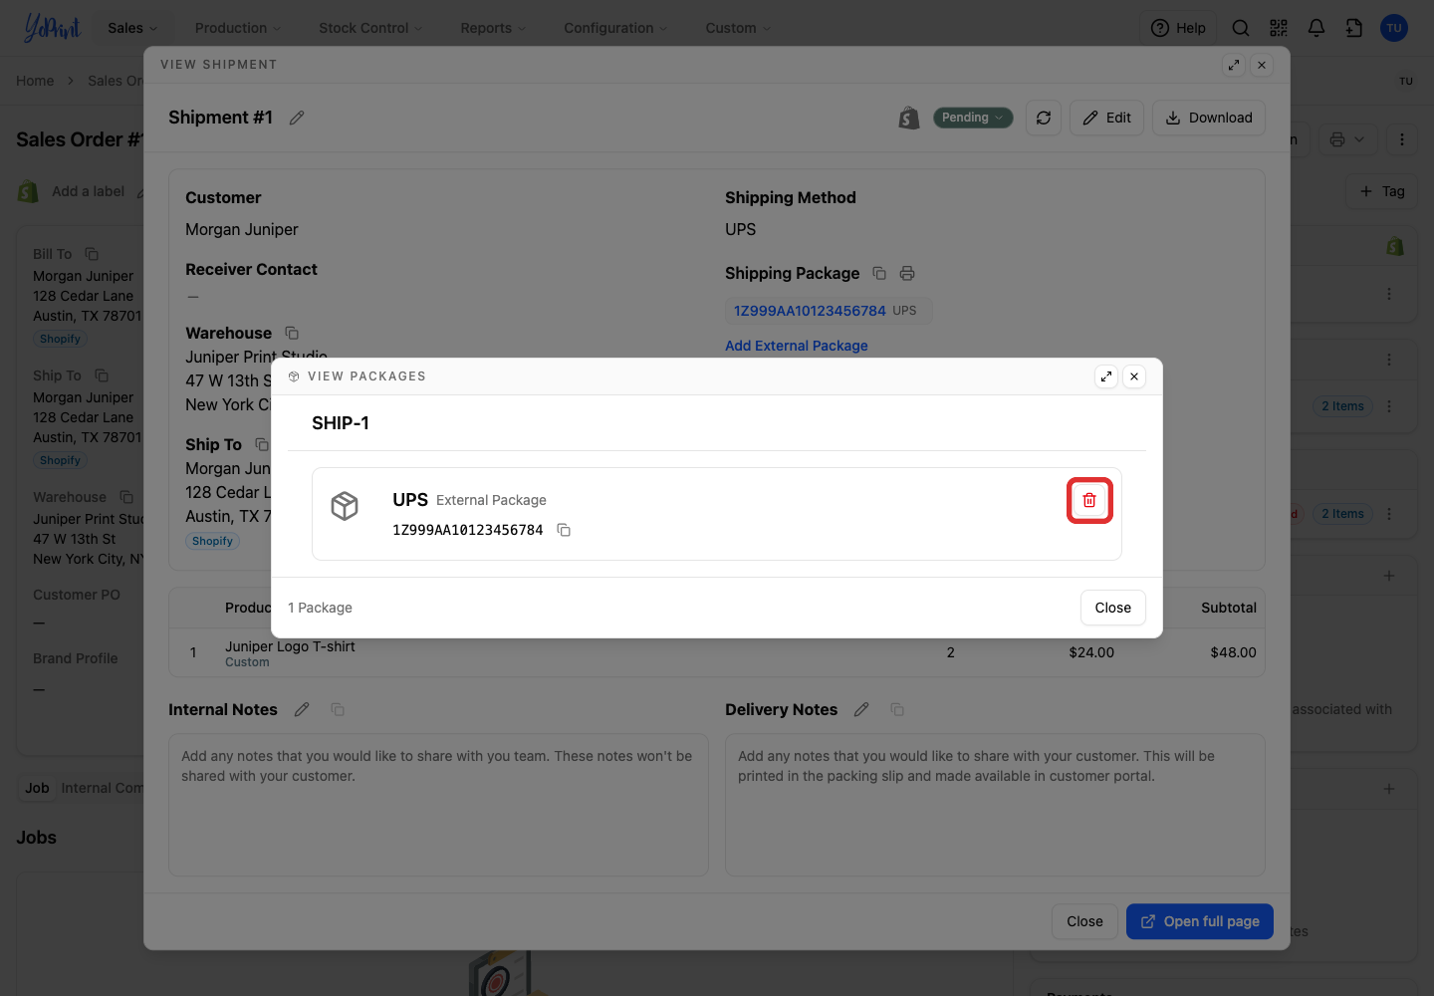This screenshot has width=1434, height=996.
Task: Open the Custom menu
Action: [x=738, y=28]
